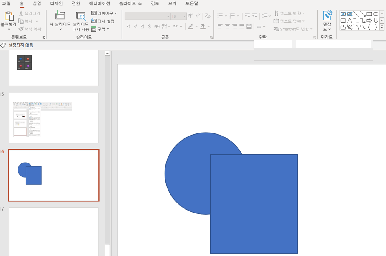This screenshot has width=386, height=256.
Task: Select right block arrow shape
Action: point(369,20)
